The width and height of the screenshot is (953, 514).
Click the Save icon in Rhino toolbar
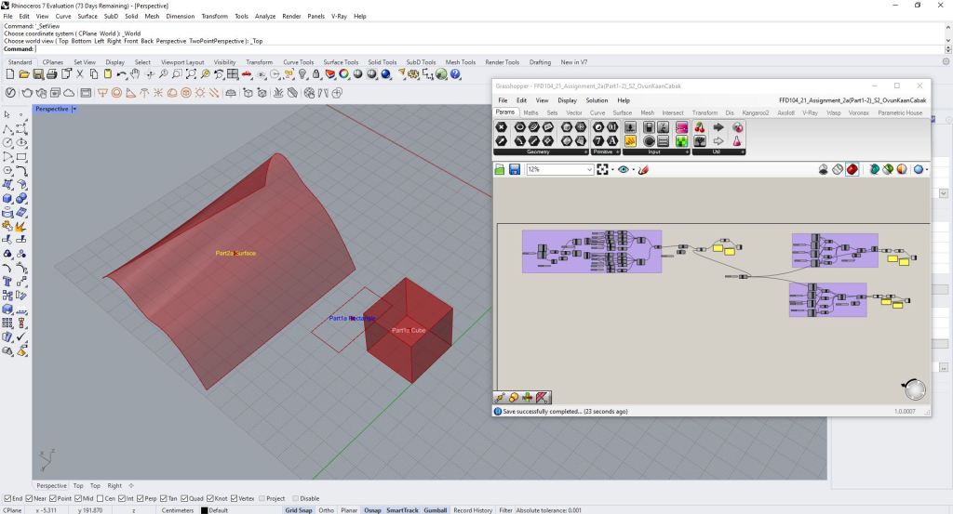38,74
